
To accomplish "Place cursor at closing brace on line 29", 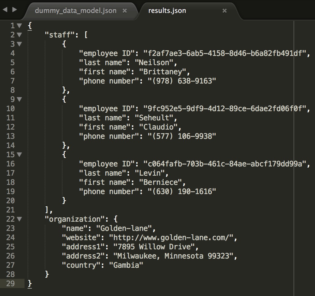I will click(30, 284).
